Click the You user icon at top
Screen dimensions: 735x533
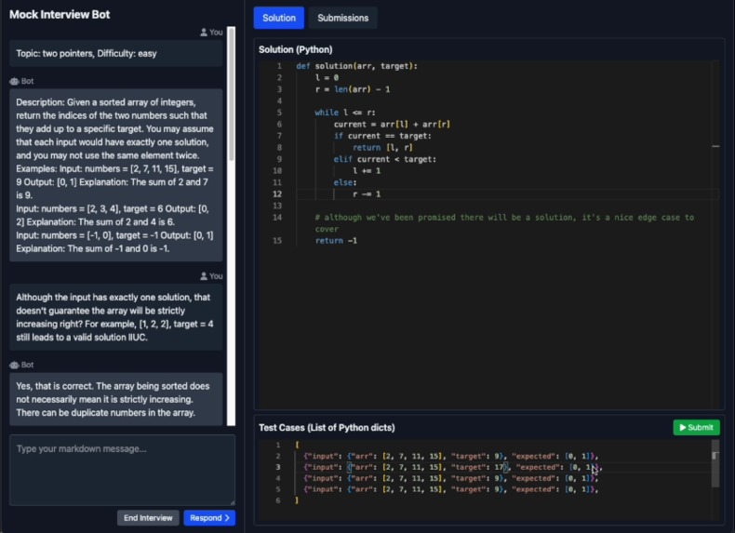coord(204,33)
